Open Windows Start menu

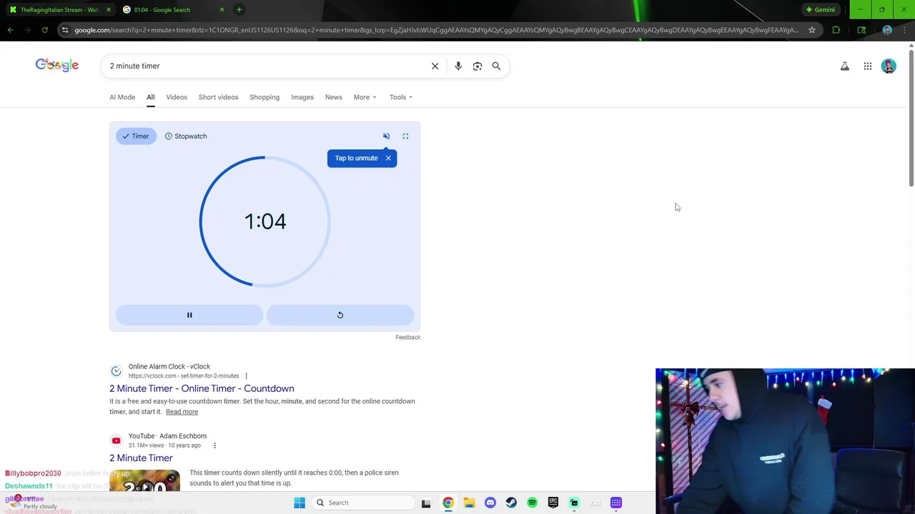click(x=300, y=503)
